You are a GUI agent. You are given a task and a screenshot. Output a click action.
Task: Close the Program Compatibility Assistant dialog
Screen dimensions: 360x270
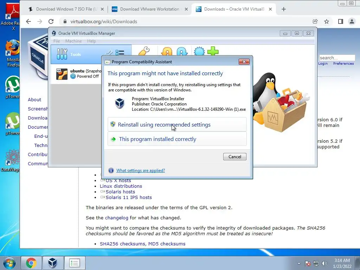click(x=244, y=62)
